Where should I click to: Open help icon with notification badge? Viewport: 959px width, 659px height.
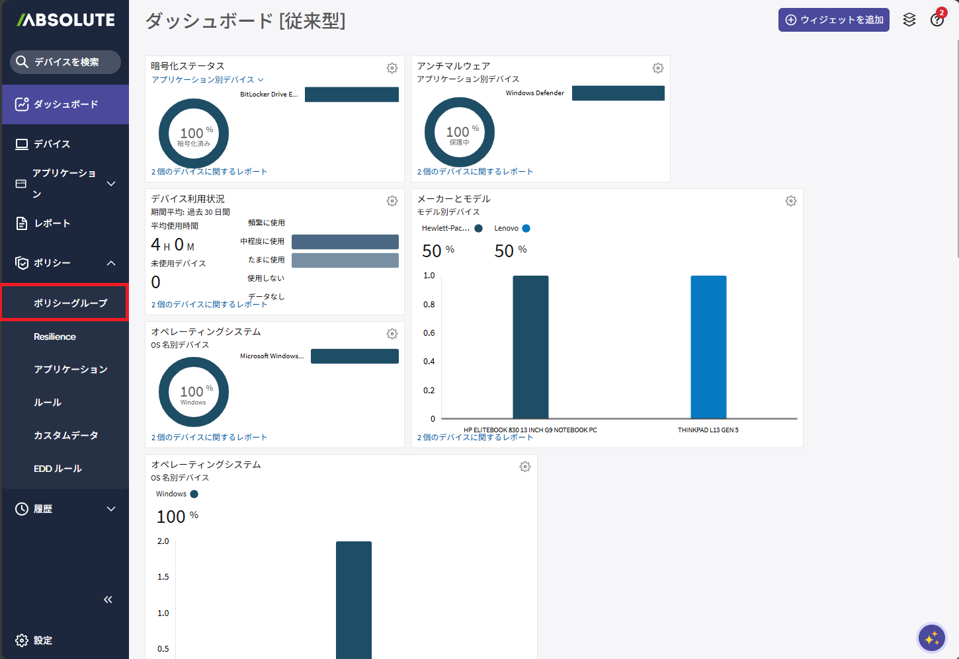[937, 20]
